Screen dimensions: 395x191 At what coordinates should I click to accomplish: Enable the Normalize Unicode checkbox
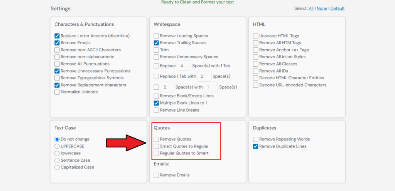[57, 92]
